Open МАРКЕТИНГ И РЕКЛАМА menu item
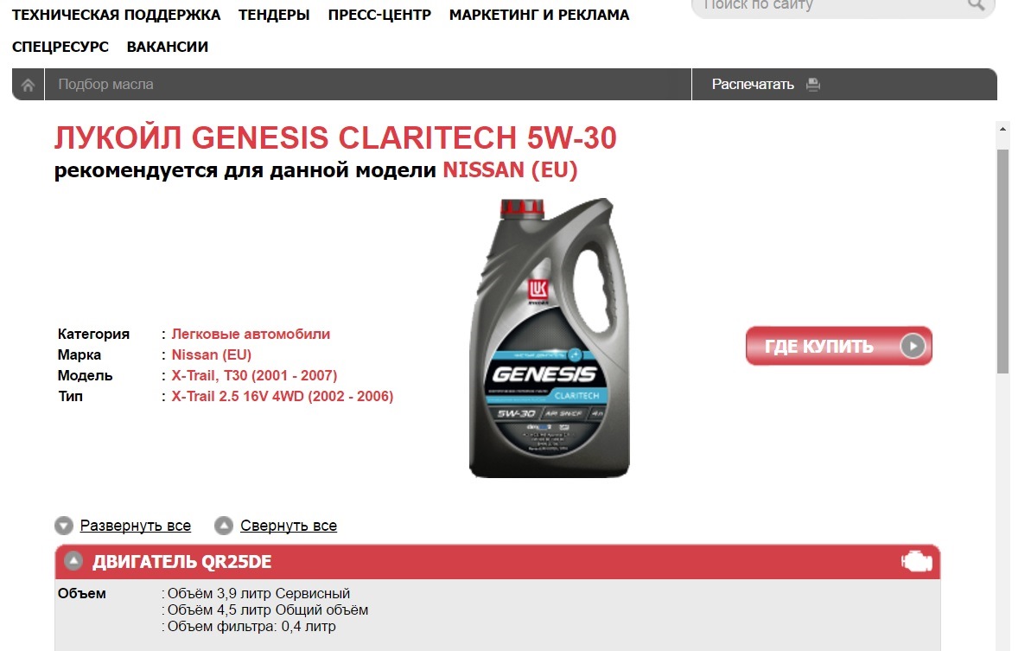The image size is (1031, 651). click(539, 15)
